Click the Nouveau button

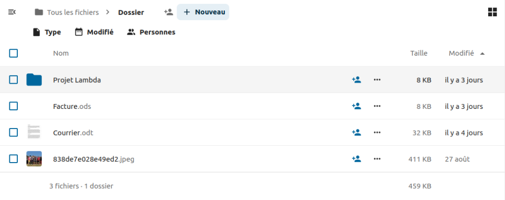204,12
